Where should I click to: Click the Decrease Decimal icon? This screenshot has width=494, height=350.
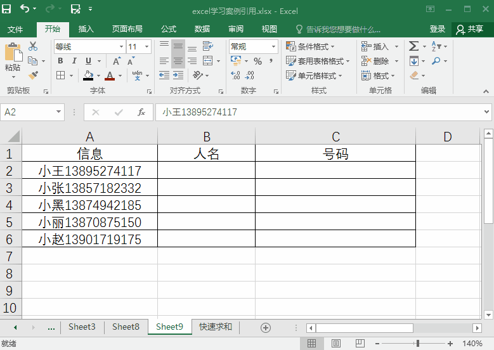249,75
